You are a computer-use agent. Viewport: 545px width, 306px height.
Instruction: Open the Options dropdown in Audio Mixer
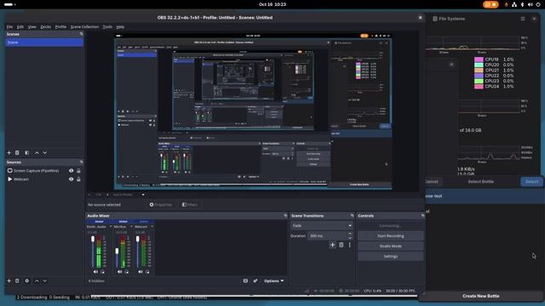click(273, 280)
